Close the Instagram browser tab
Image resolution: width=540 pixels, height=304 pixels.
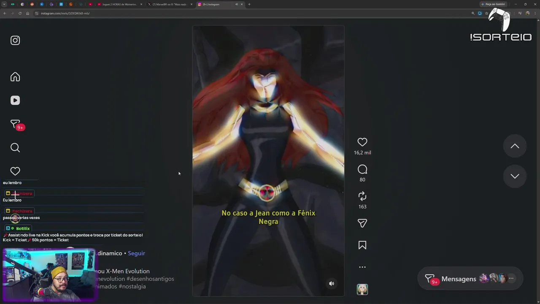coord(242,4)
